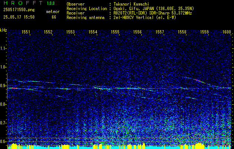
Task: Click the 1558 time marker
Action: click(x=182, y=32)
